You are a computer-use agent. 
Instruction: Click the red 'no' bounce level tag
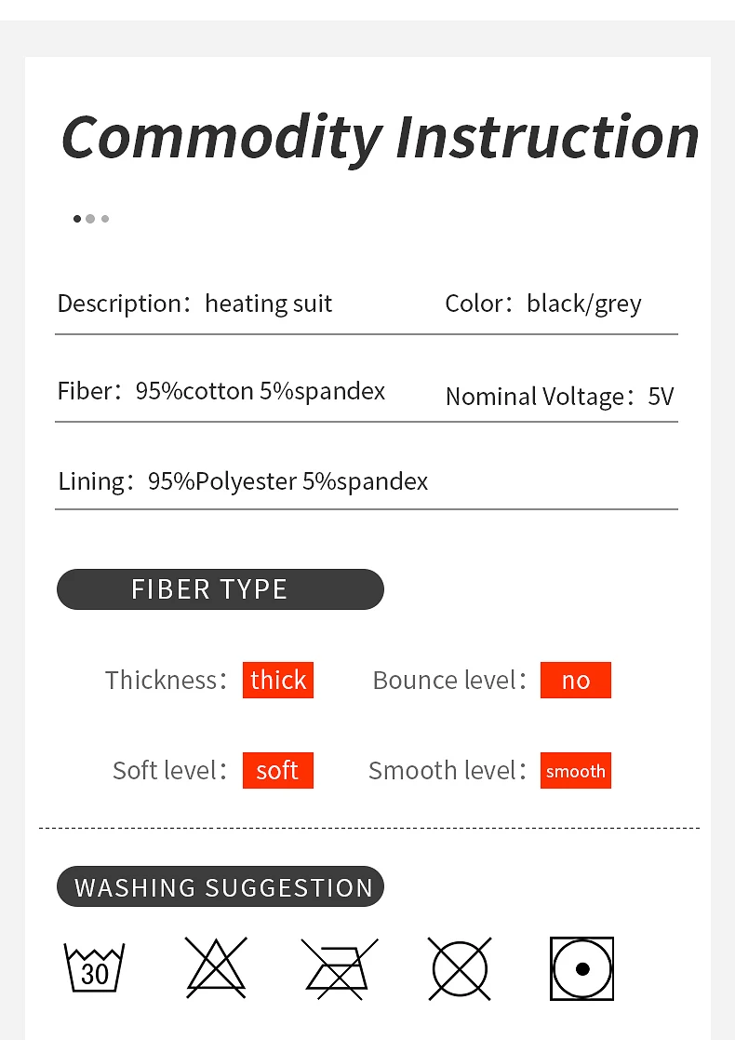[x=576, y=681]
